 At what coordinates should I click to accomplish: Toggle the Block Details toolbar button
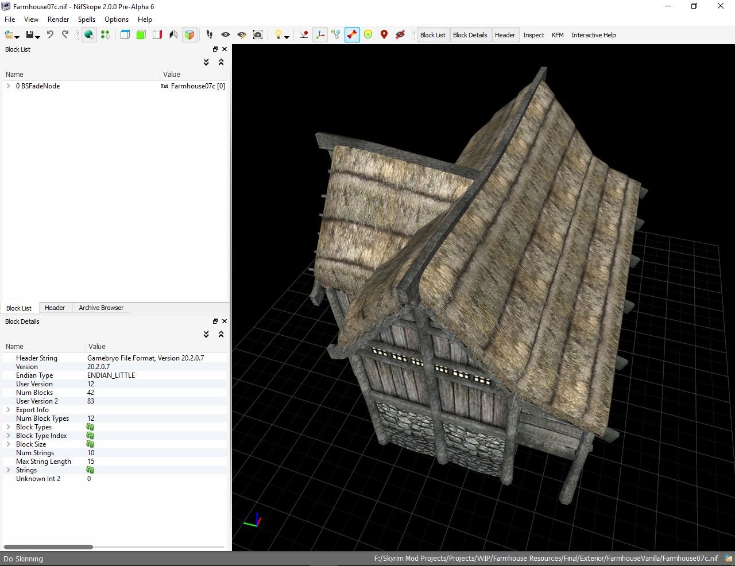470,35
